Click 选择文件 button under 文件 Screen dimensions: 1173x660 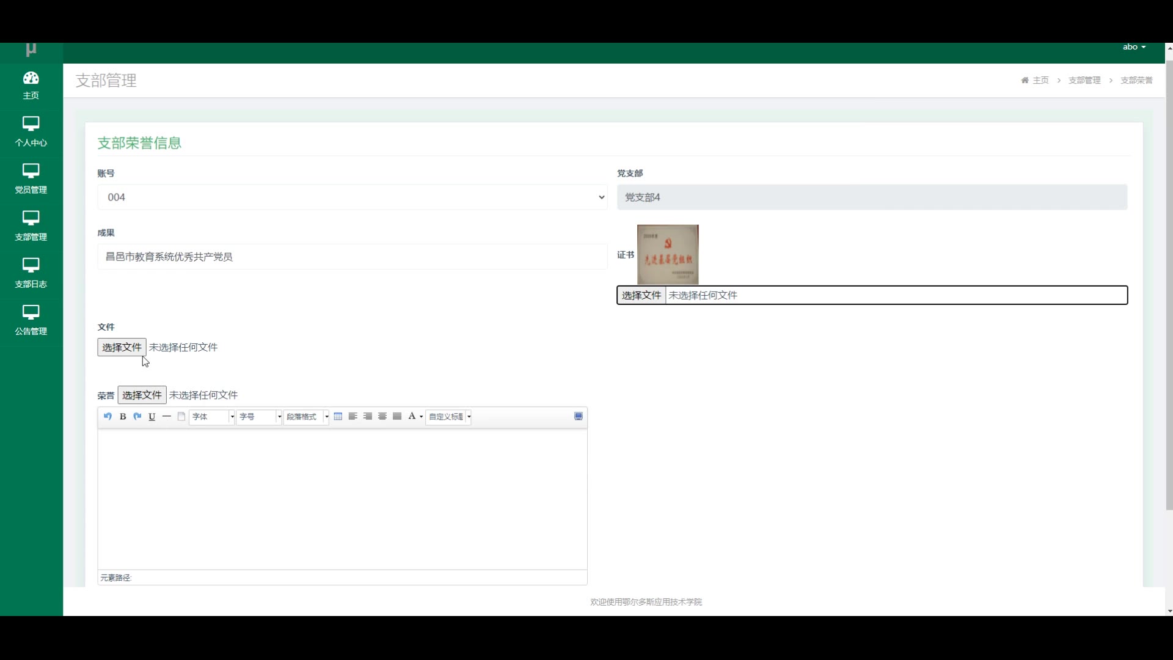tap(122, 347)
